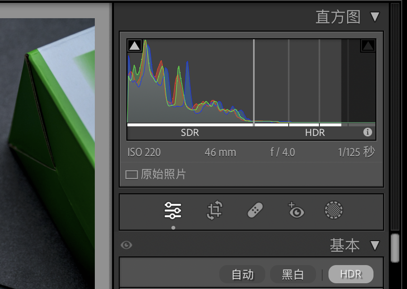The width and height of the screenshot is (407, 289).
Task: Collapse the 直方图 panel triangle
Action: (x=375, y=17)
